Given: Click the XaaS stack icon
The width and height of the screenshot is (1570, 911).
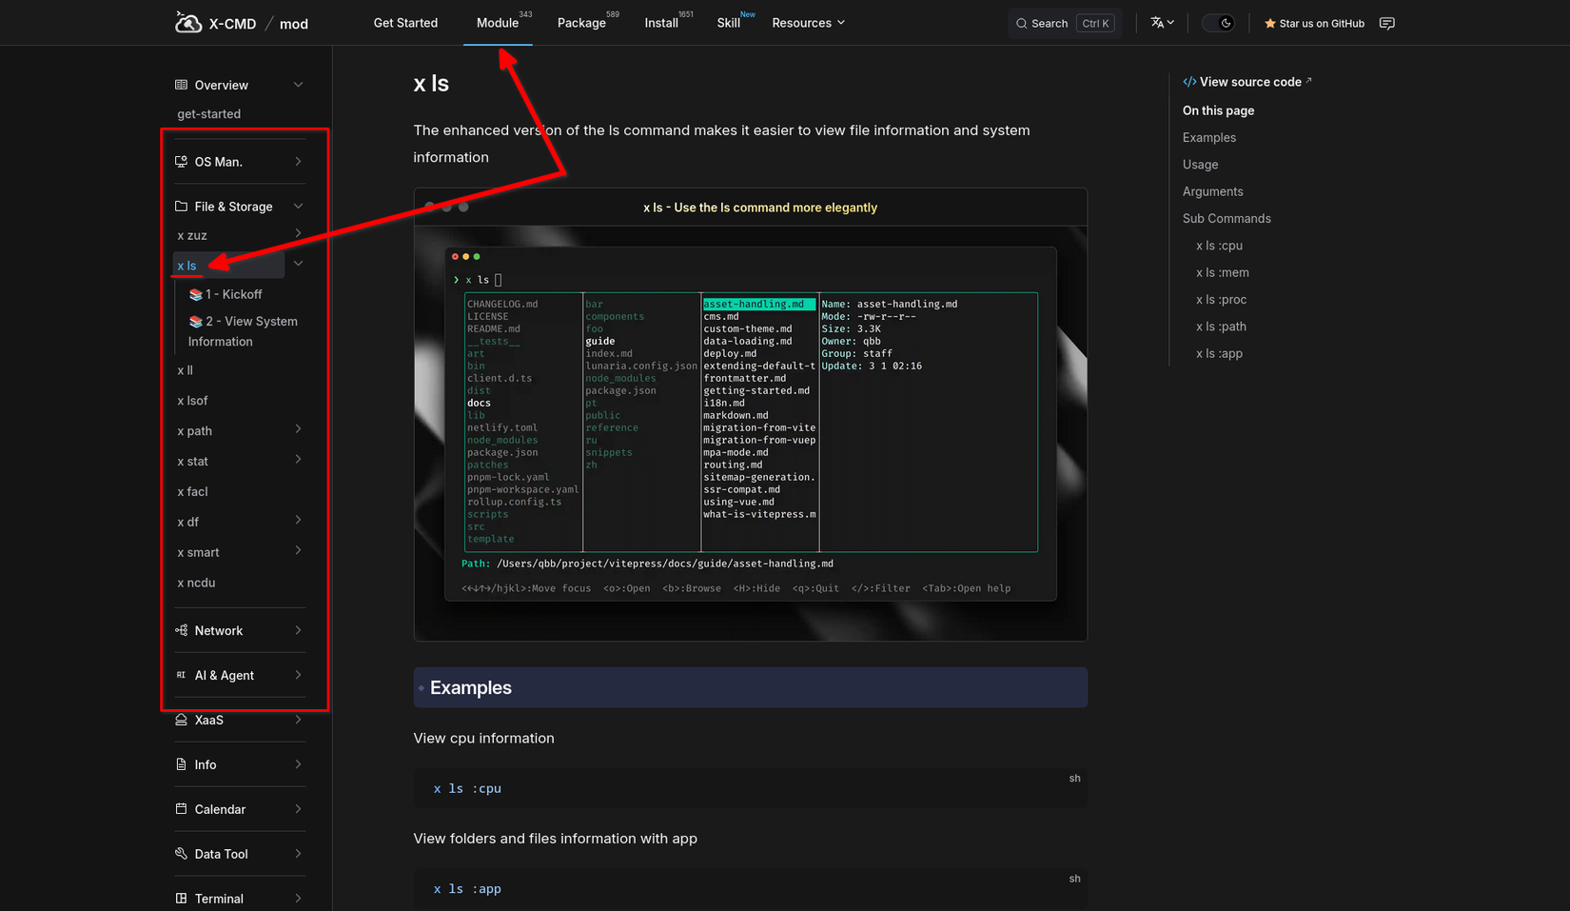Looking at the screenshot, I should [180, 720].
